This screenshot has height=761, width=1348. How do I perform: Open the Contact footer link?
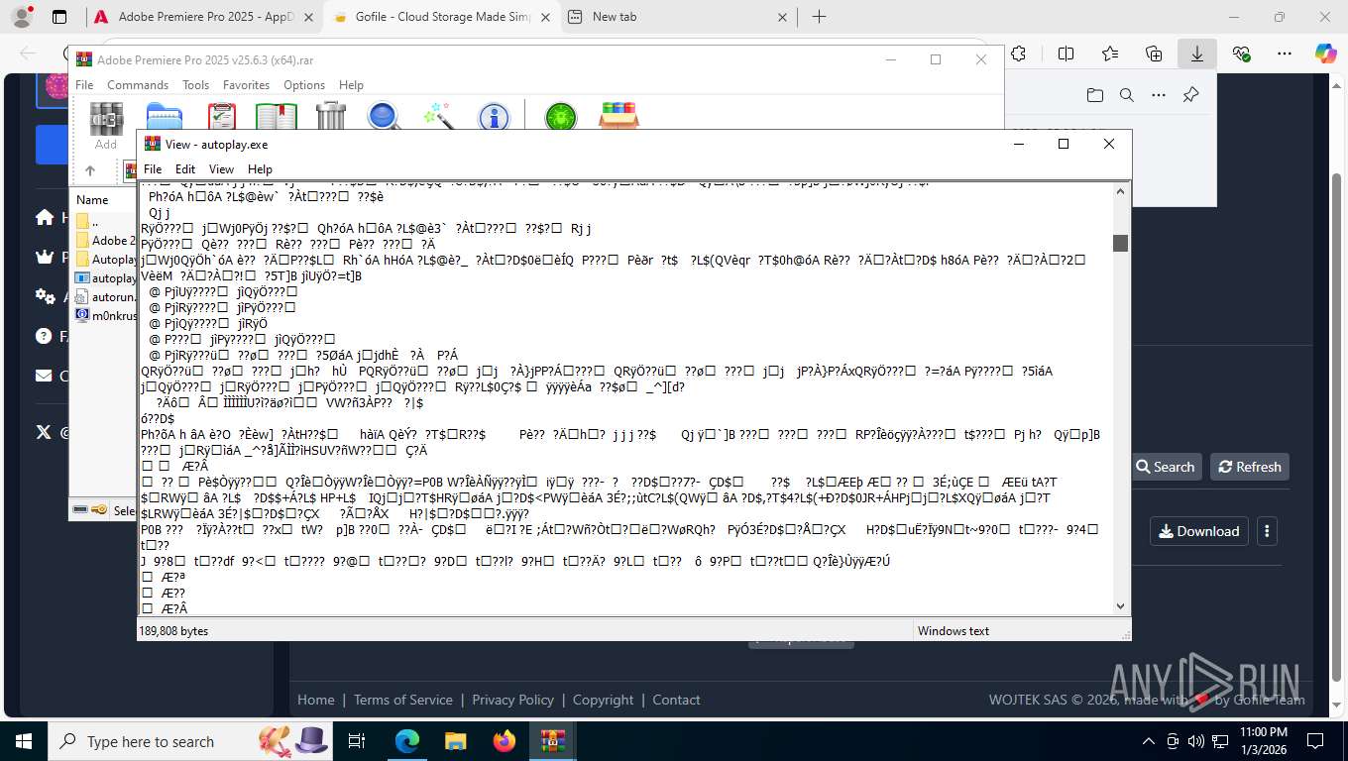pyautogui.click(x=676, y=700)
